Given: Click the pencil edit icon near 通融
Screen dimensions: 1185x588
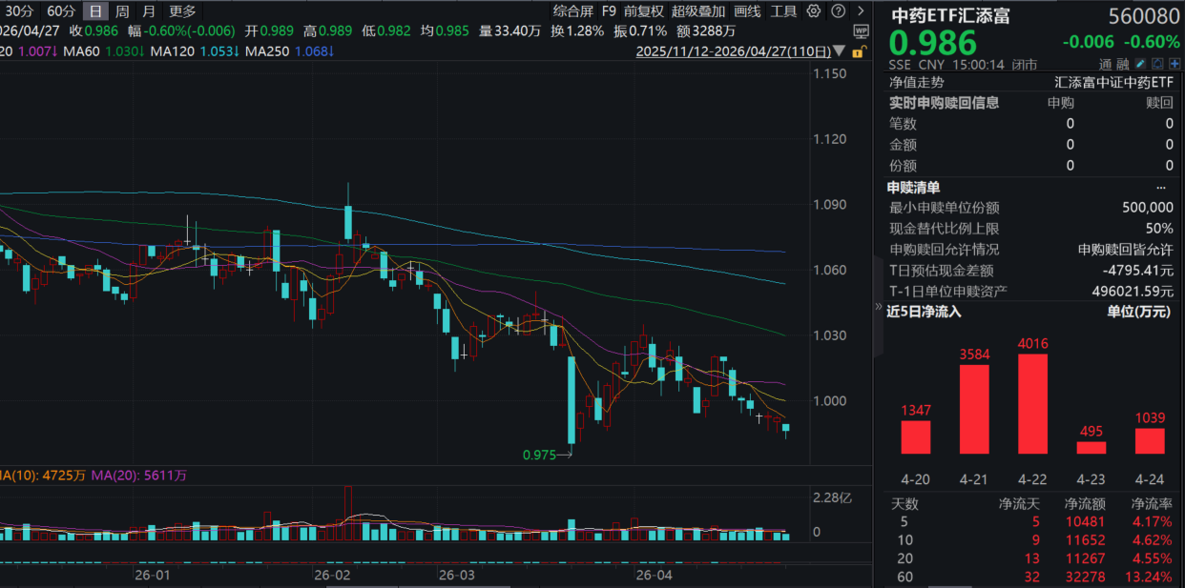Looking at the screenshot, I should pos(1139,63).
